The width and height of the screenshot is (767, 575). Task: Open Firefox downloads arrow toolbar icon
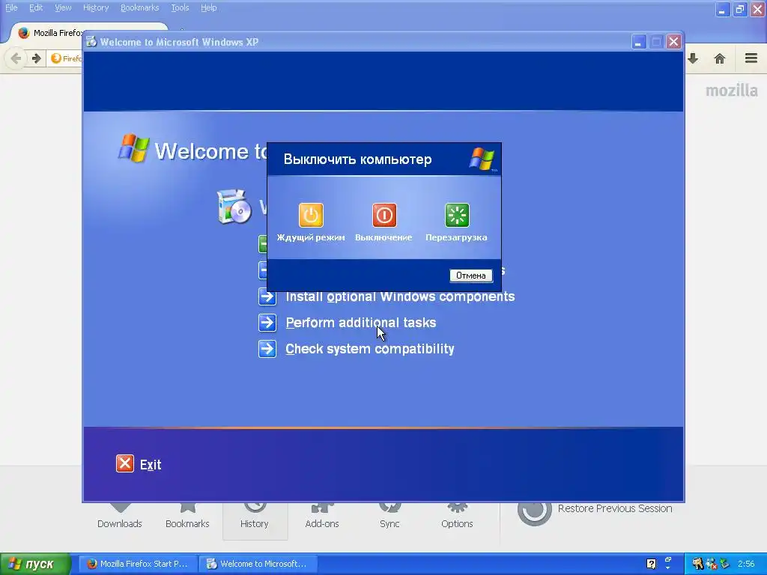click(x=693, y=58)
